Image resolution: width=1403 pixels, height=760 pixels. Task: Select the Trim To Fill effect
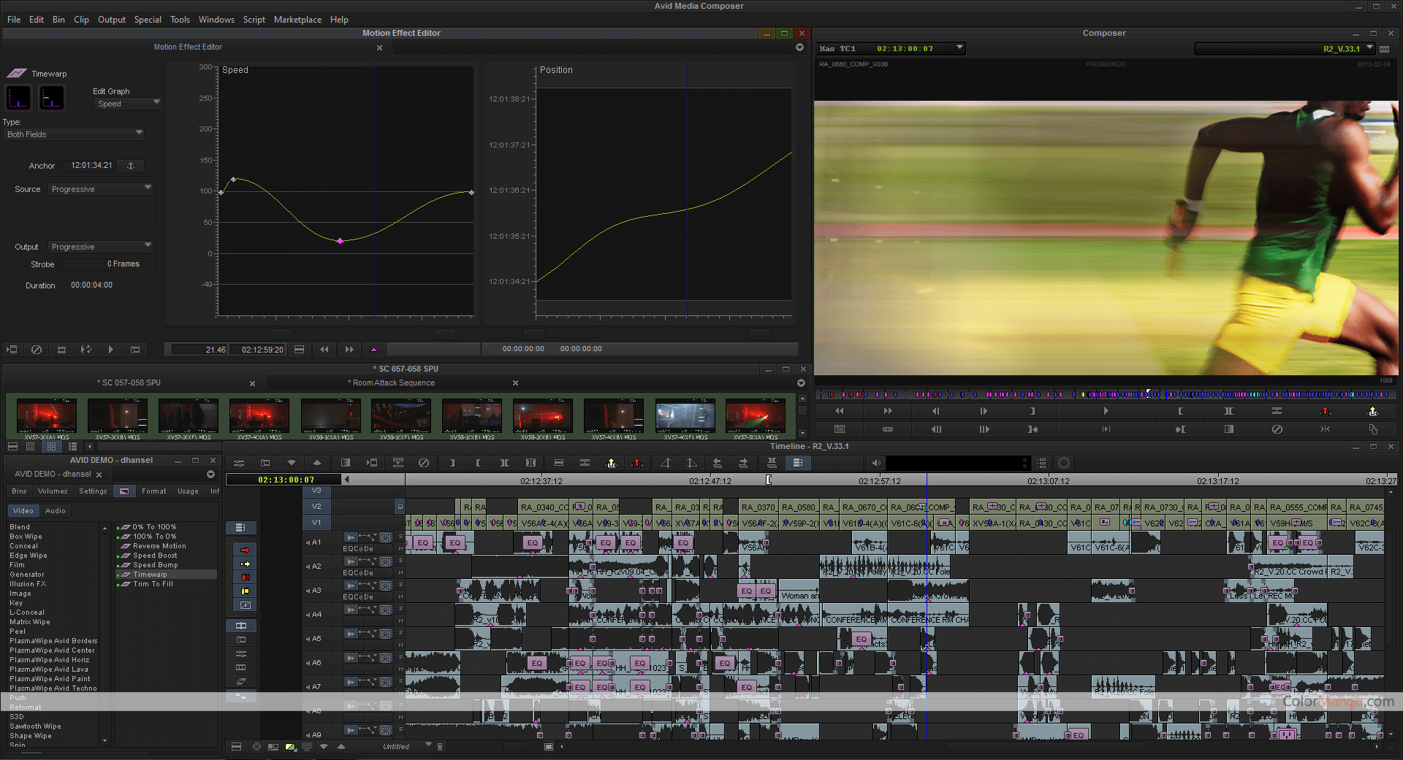coord(153,584)
